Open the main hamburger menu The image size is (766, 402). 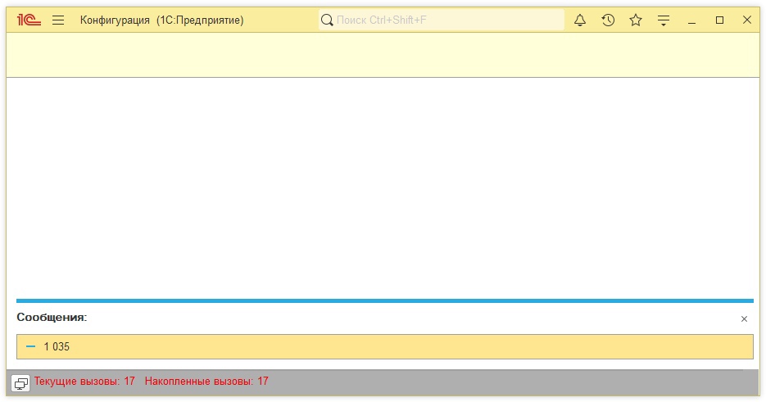(x=58, y=20)
